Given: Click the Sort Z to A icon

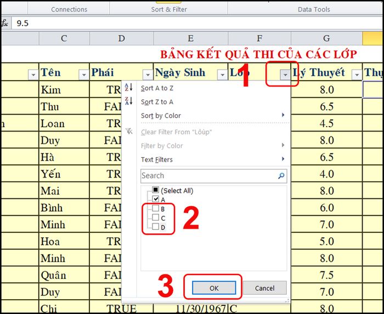Looking at the screenshot, I should (x=129, y=101).
